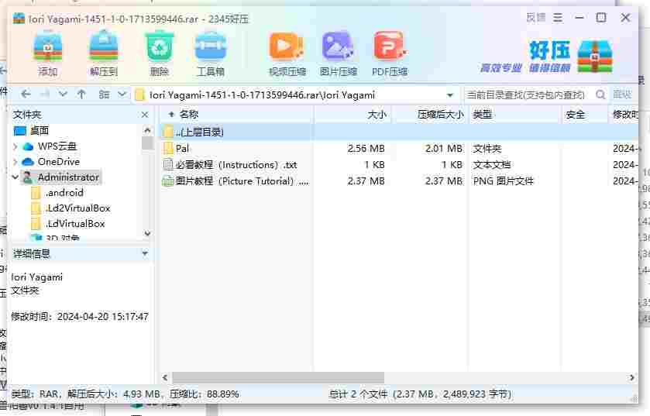The image size is (650, 416).
Task: Open the 图片压缩 image compression tool
Action: click(339, 54)
